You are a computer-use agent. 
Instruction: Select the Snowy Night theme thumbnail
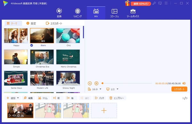[68, 78]
